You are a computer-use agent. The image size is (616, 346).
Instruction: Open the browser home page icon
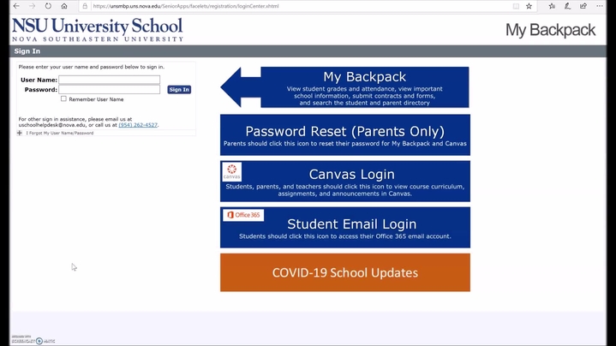point(64,6)
